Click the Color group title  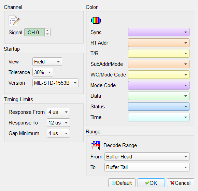click(x=92, y=7)
